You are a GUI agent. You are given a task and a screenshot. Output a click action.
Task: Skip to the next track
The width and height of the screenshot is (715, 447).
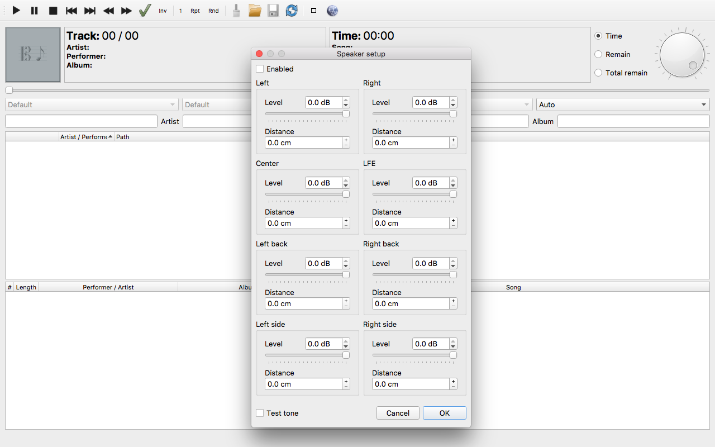tap(89, 11)
